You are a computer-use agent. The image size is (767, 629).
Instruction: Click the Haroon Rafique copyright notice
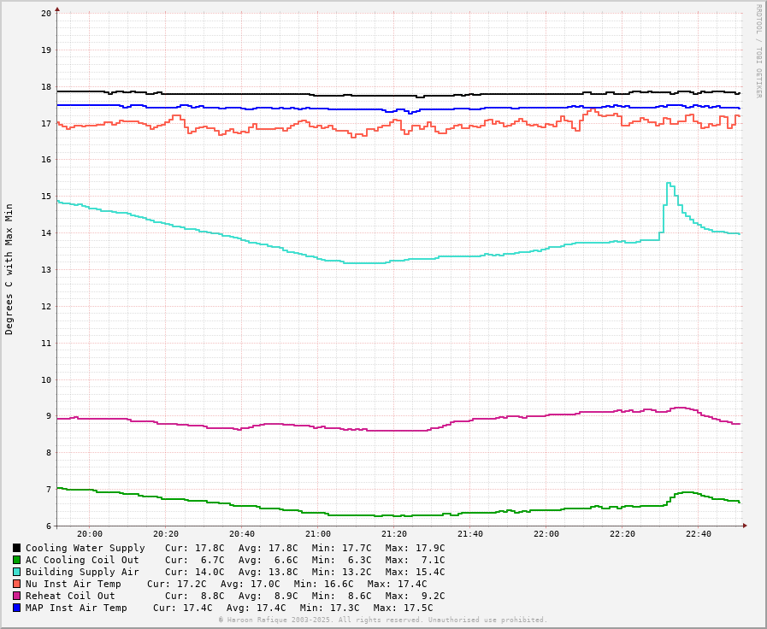click(382, 620)
